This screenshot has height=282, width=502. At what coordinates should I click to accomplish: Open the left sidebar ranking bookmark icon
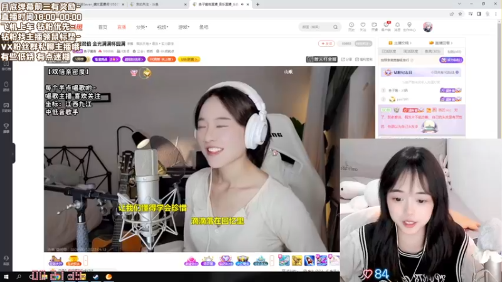[6, 65]
